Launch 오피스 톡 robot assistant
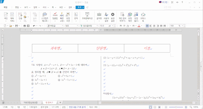Viewport: 203px width, 109px height. pyautogui.click(x=143, y=17)
